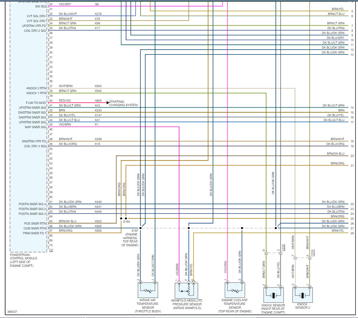Select the VIO/BRN vertical wire label near MAP sensor

(x=177, y=270)
